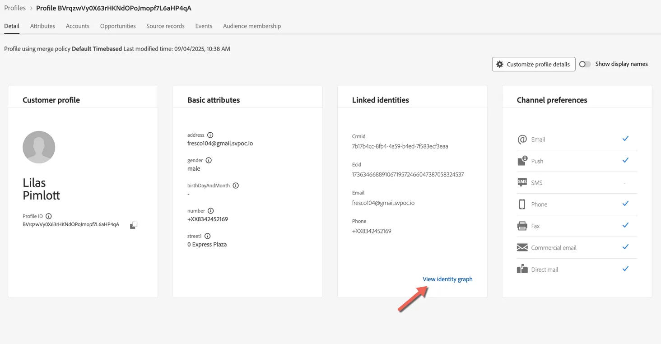Screen dimensions: 661x344
Task: Switch to the Accounts tab
Action: tap(78, 26)
